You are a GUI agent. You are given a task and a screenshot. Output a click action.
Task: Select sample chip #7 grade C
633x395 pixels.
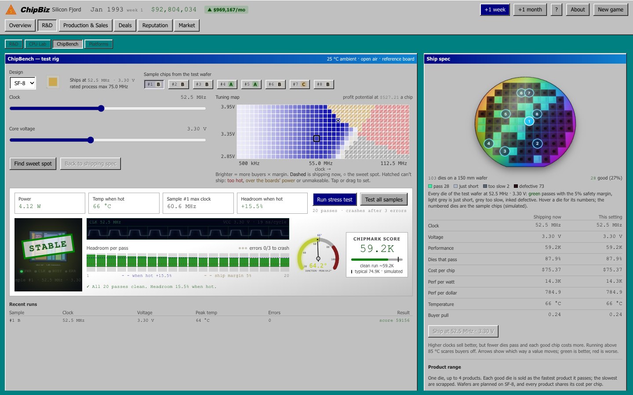coord(299,84)
